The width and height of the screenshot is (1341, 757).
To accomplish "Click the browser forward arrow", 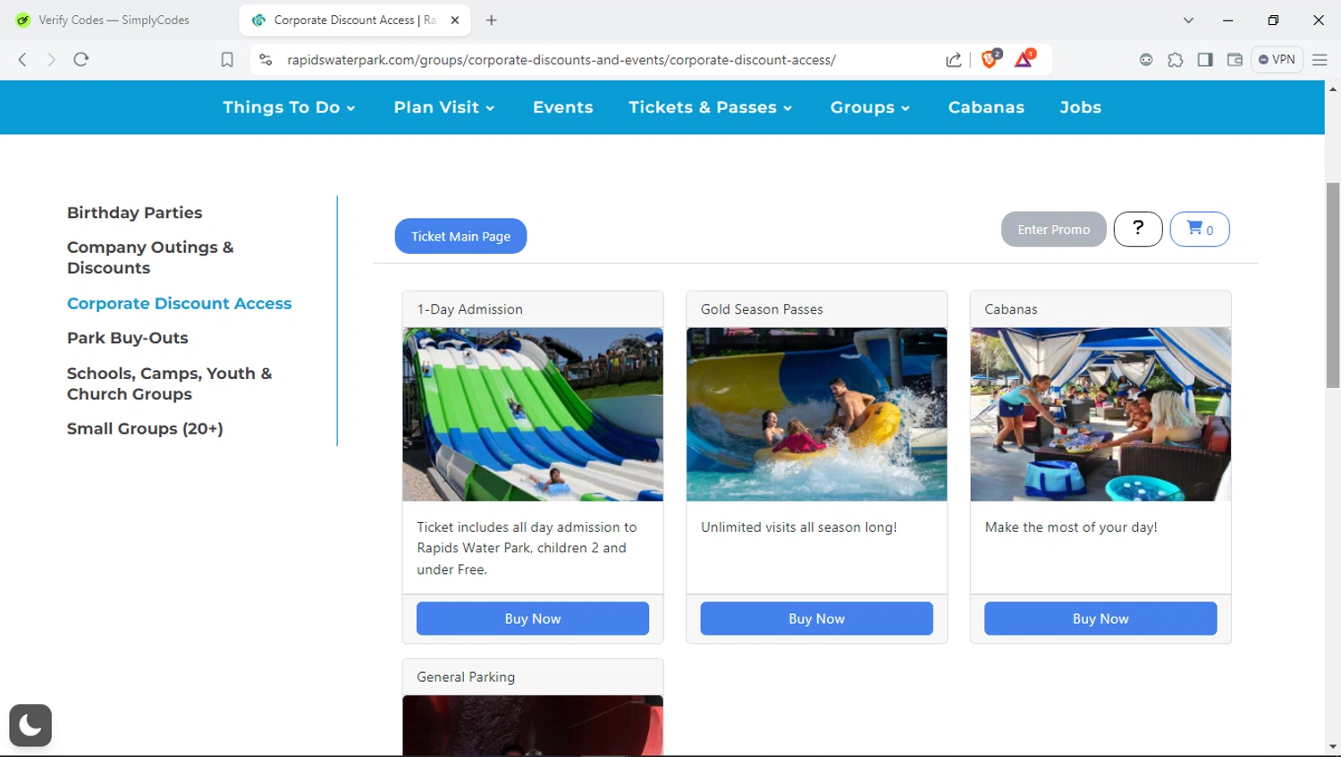I will 51,60.
